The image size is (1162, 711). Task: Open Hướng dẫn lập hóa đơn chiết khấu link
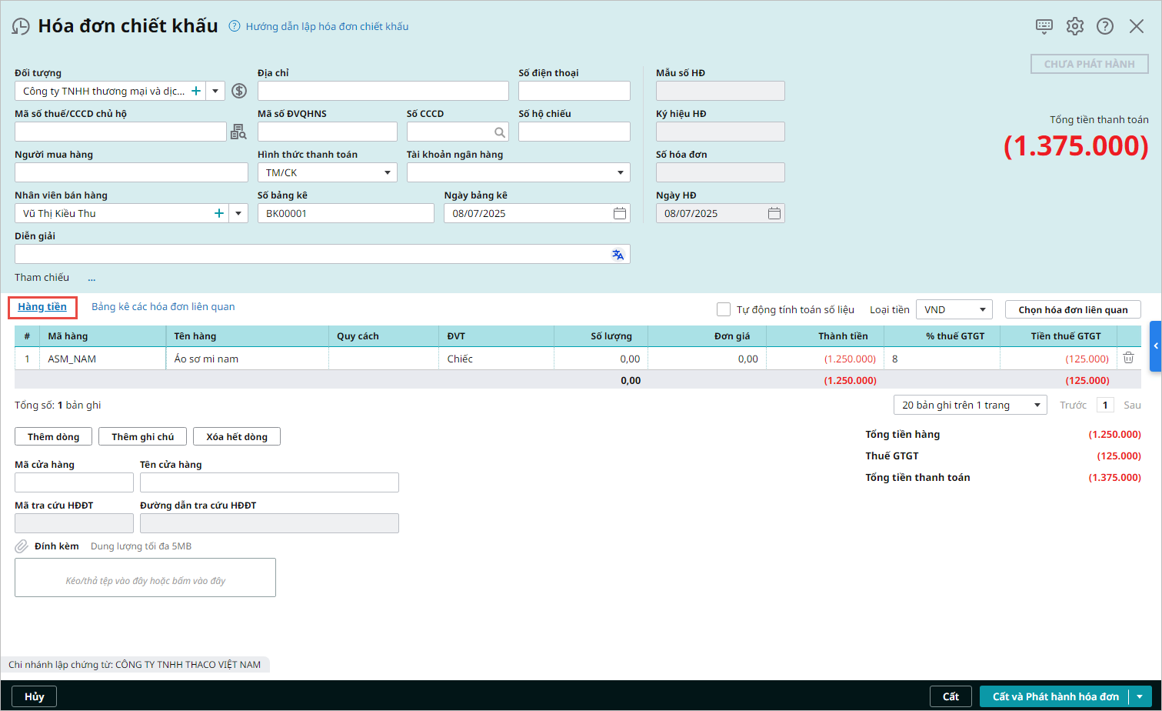click(x=327, y=26)
